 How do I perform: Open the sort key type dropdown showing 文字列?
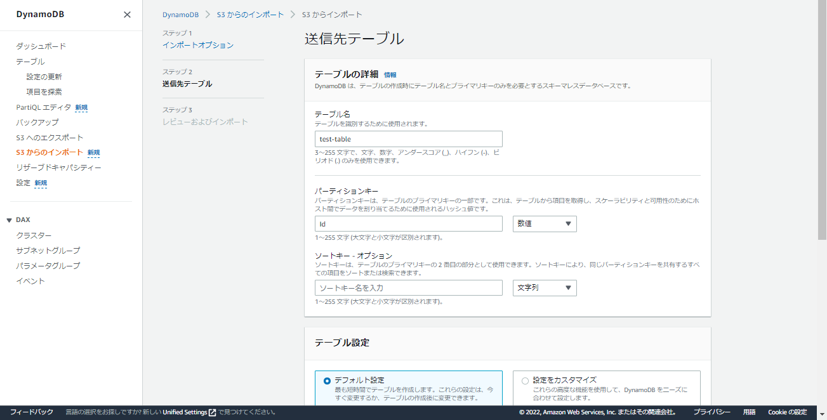click(544, 287)
